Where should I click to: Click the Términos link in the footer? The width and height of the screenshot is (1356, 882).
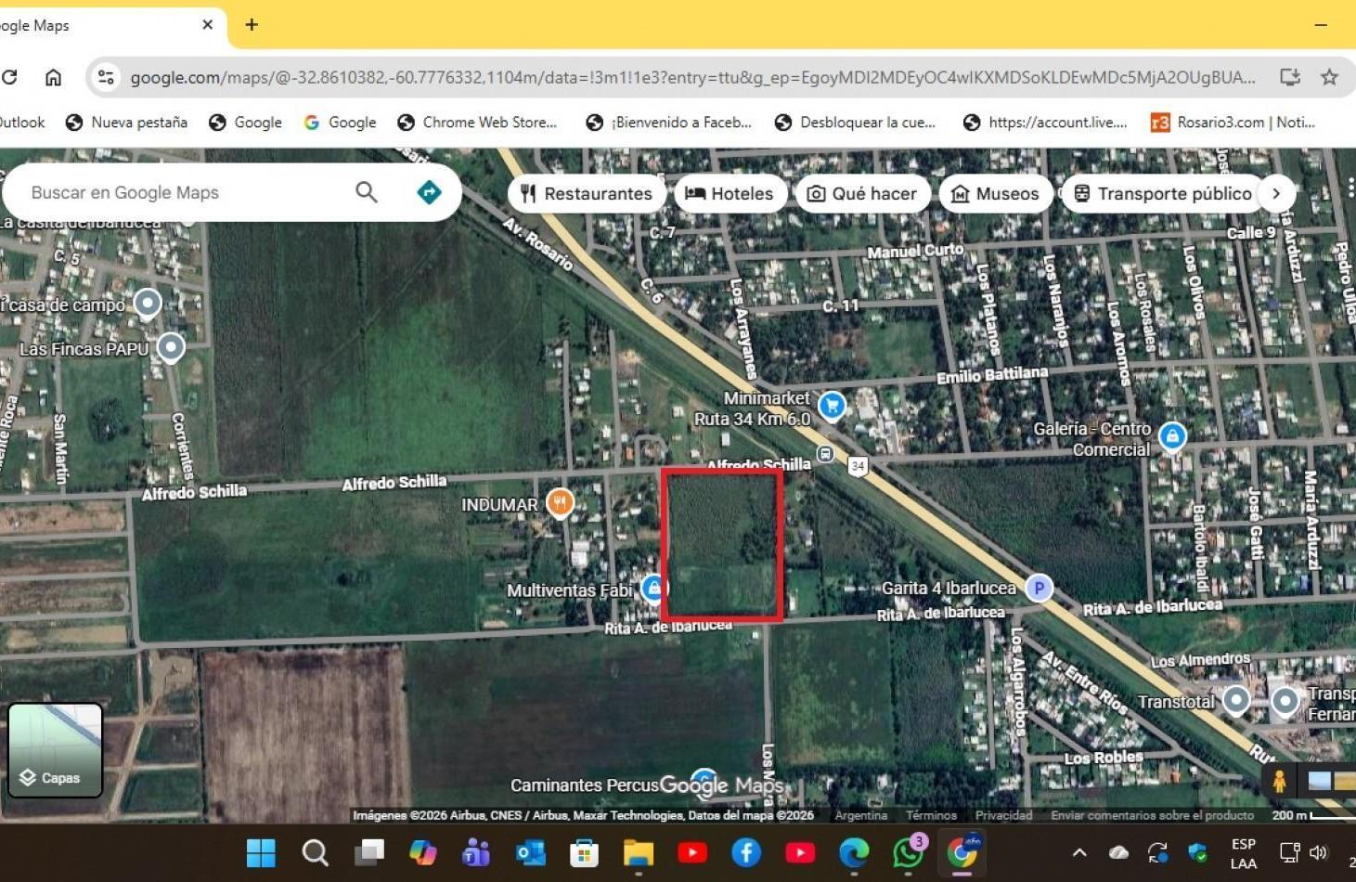coord(931,815)
